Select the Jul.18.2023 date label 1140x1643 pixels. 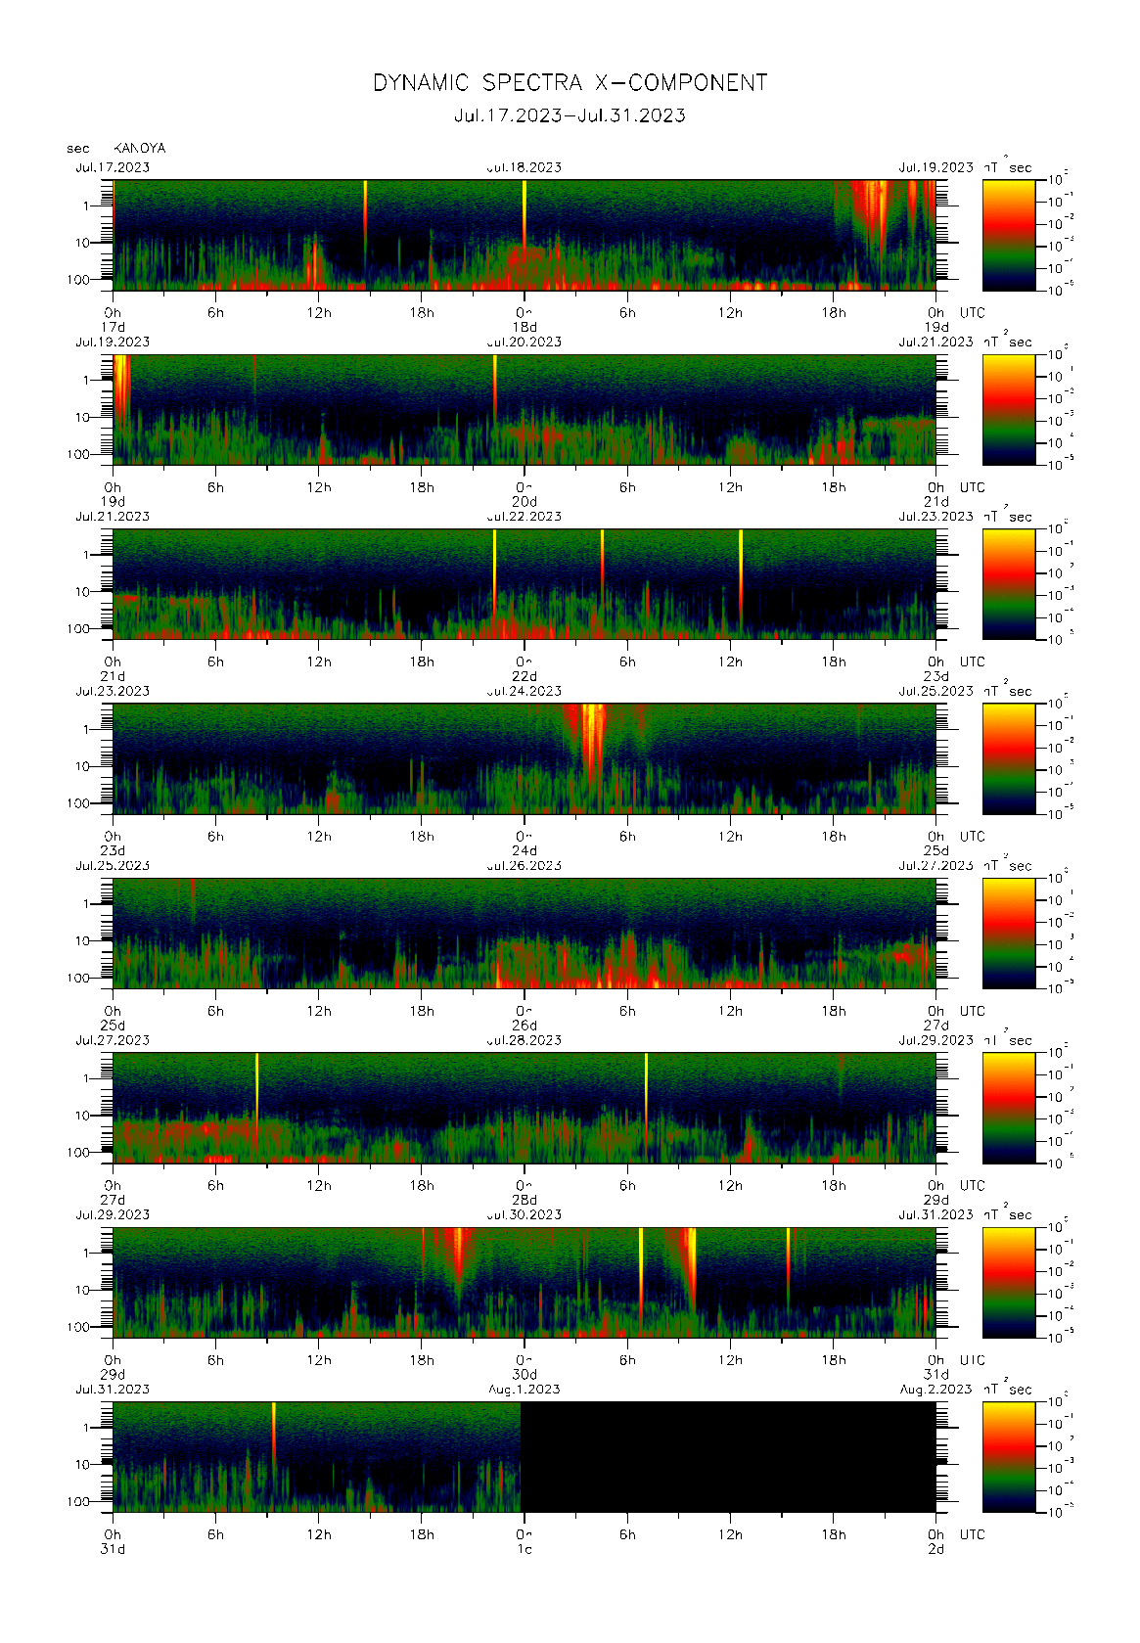524,167
